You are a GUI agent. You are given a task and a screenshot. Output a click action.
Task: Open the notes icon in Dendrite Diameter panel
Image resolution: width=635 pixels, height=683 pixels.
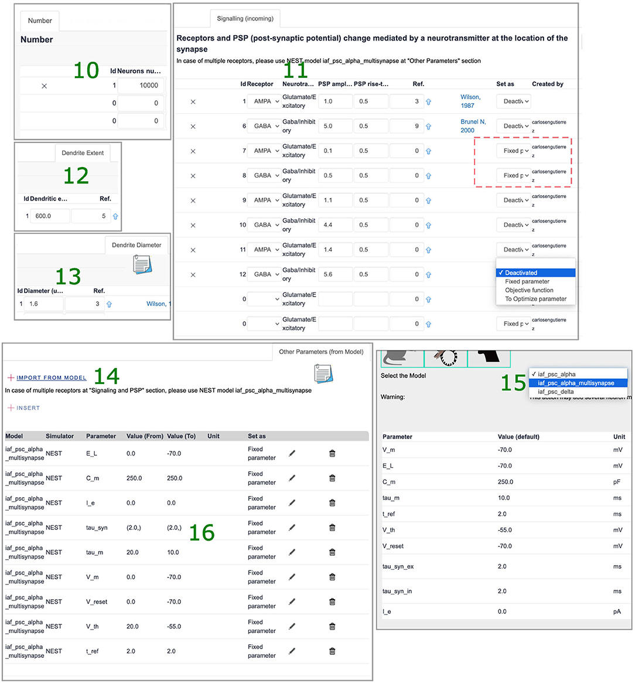coord(142,264)
